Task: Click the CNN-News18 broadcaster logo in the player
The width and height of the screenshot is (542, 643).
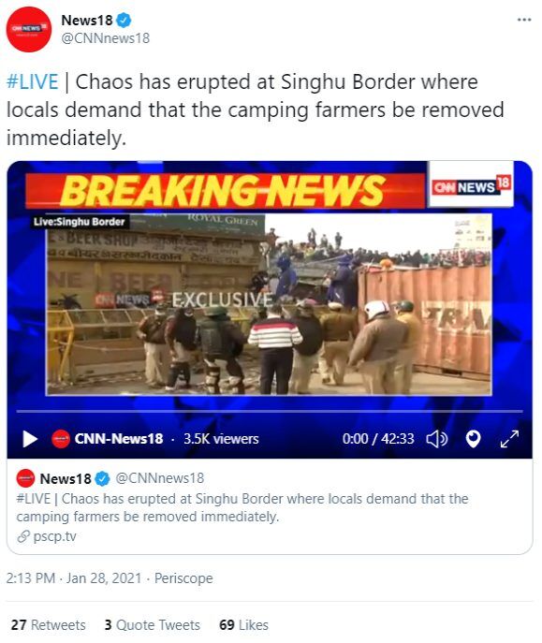Action: coord(61,439)
